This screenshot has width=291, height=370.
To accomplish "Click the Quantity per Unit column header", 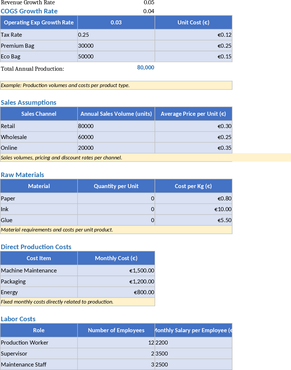I will point(116,186).
